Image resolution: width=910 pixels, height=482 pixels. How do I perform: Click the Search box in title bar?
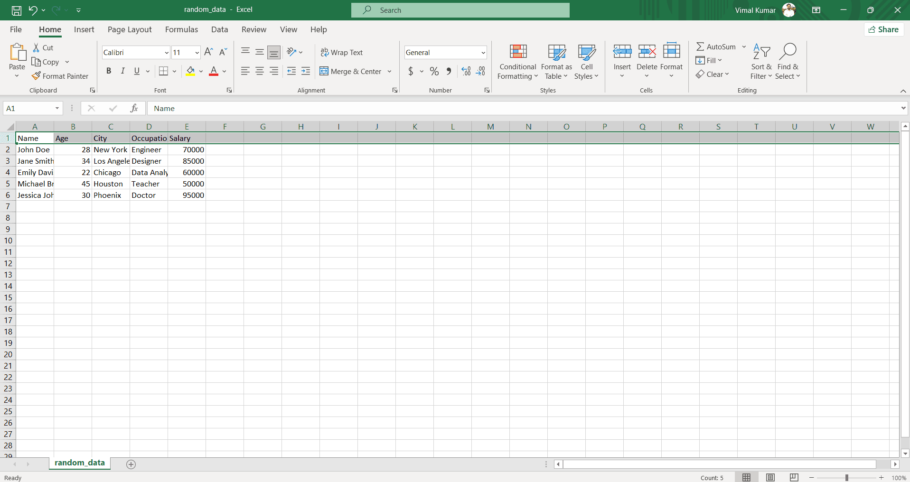click(x=460, y=10)
